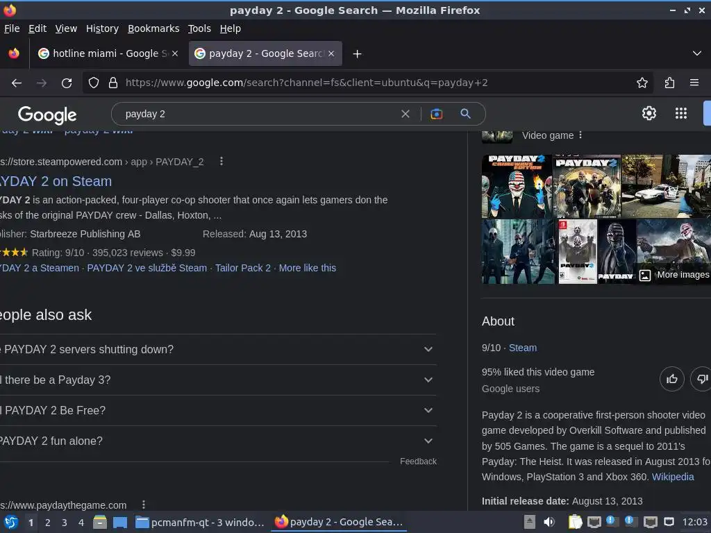
Task: Open the Bookmarks menu
Action: pyautogui.click(x=153, y=28)
